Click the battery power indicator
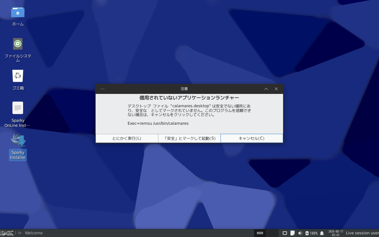 tap(311, 233)
